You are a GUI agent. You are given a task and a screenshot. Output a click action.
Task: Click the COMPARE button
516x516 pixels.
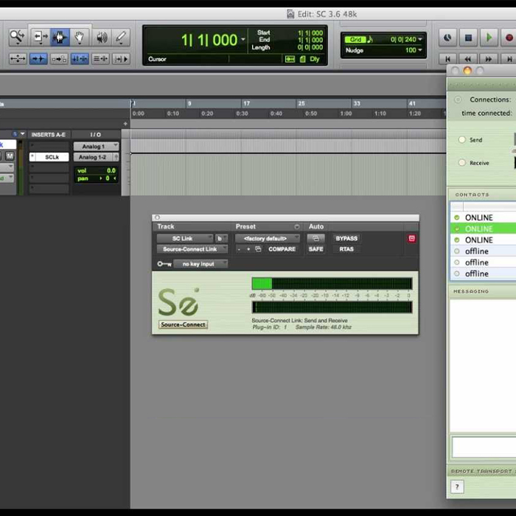click(x=282, y=249)
